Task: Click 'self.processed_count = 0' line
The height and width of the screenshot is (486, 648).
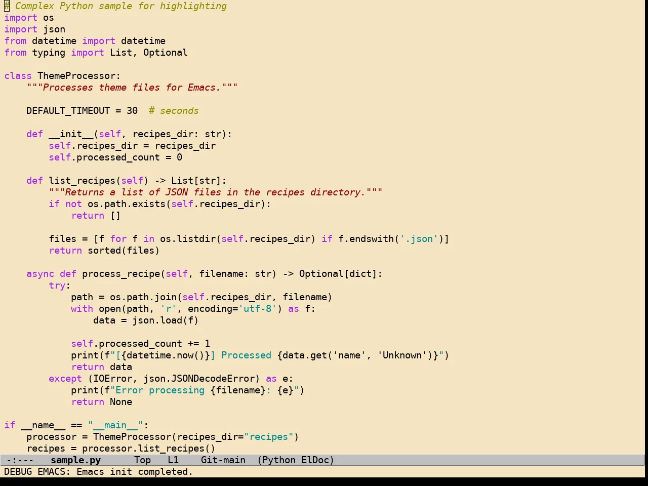Action: click(115, 157)
